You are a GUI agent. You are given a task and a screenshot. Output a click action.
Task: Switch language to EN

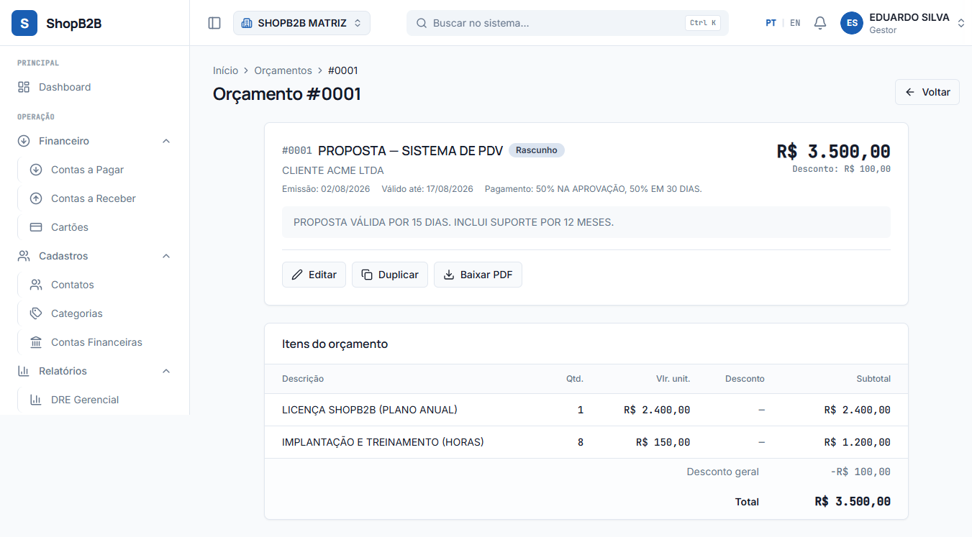[795, 23]
